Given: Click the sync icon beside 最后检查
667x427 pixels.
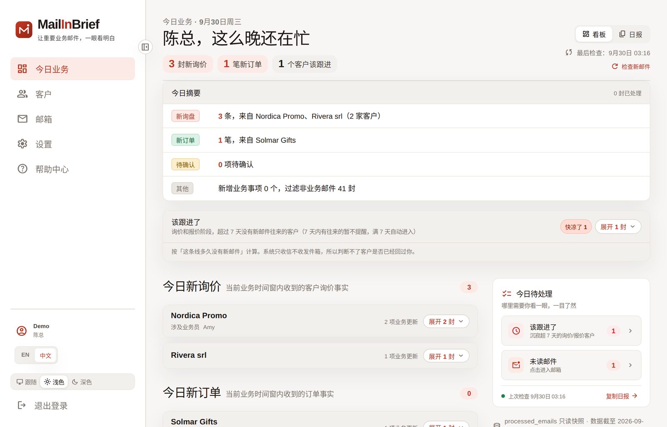Looking at the screenshot, I should pos(569,52).
